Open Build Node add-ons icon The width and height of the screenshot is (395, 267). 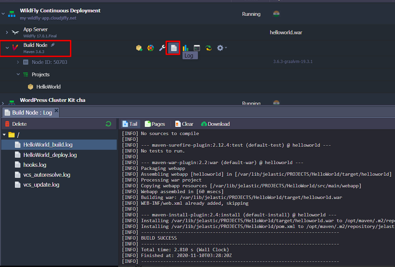pos(151,48)
